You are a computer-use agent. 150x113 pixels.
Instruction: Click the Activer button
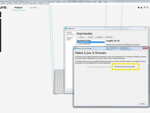coord(81,37)
